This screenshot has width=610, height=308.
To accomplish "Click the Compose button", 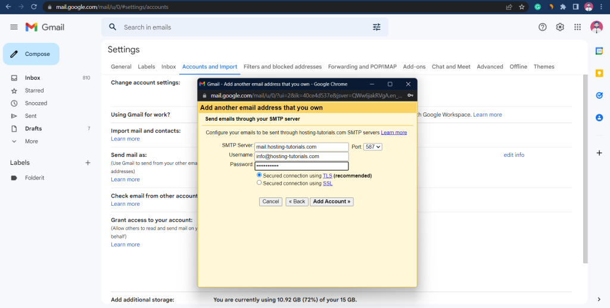I will pyautogui.click(x=31, y=54).
